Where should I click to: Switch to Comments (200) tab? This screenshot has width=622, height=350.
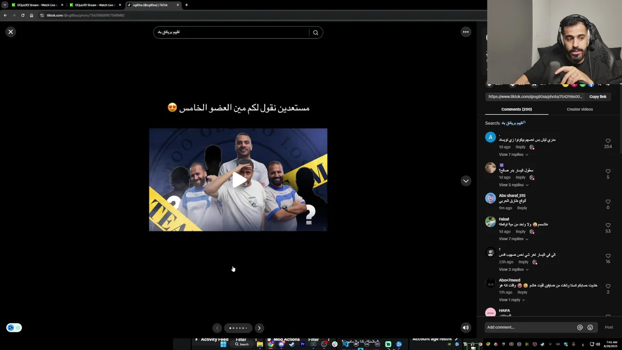point(517,109)
